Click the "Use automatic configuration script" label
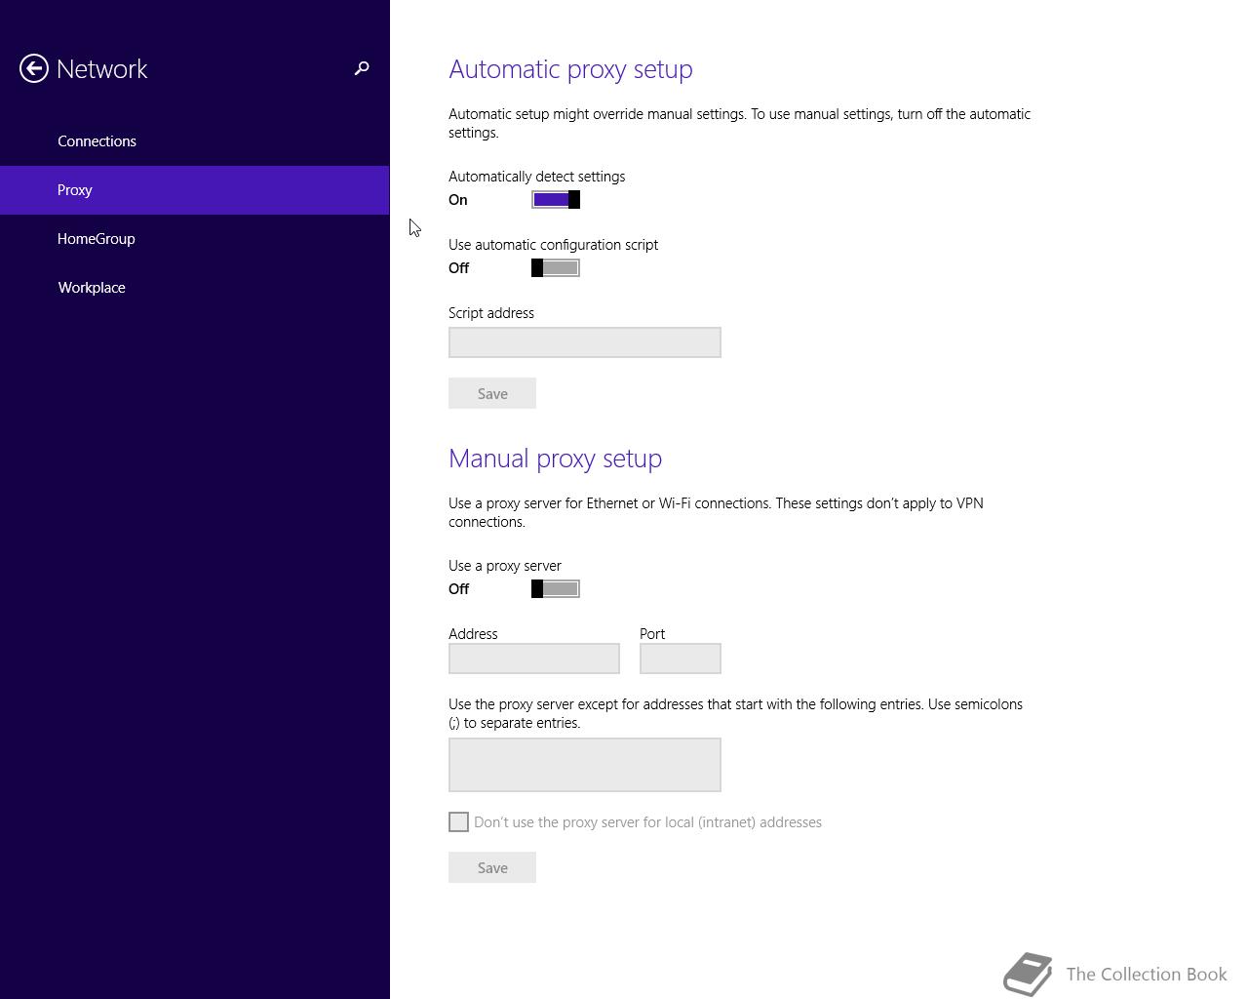Screen dimensions: 1248x999 553,245
